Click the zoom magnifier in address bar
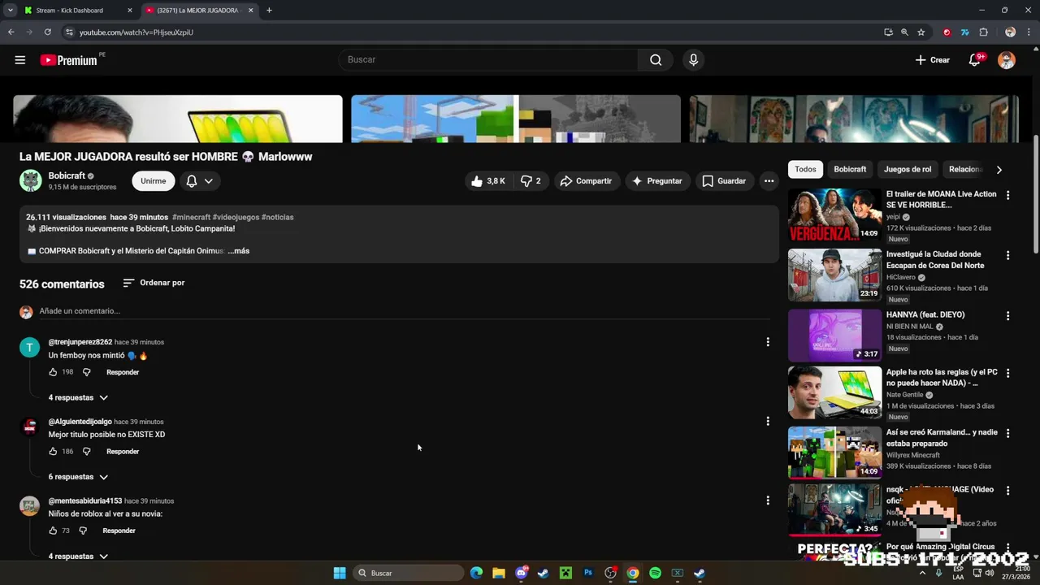The height and width of the screenshot is (585, 1040). point(904,32)
